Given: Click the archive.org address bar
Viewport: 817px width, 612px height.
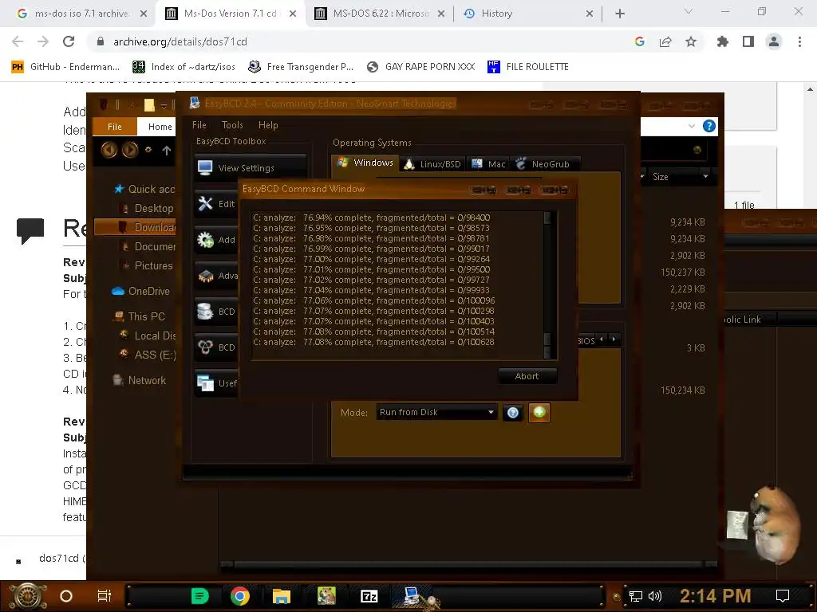Looking at the screenshot, I should [x=360, y=41].
